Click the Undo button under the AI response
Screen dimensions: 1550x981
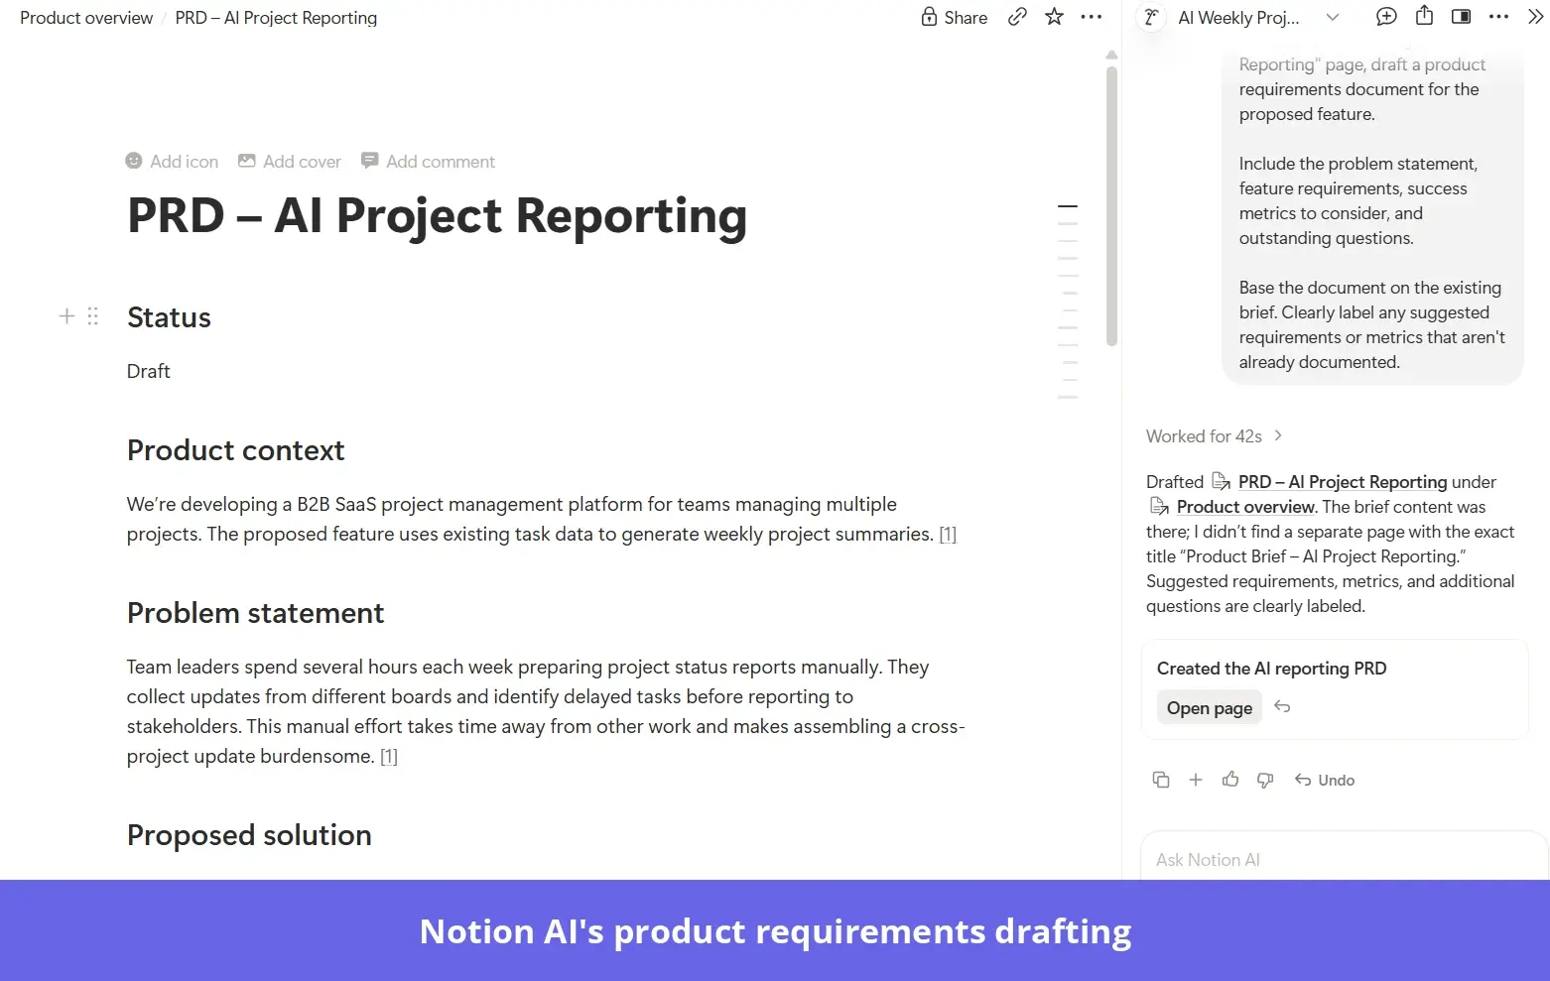click(x=1325, y=780)
